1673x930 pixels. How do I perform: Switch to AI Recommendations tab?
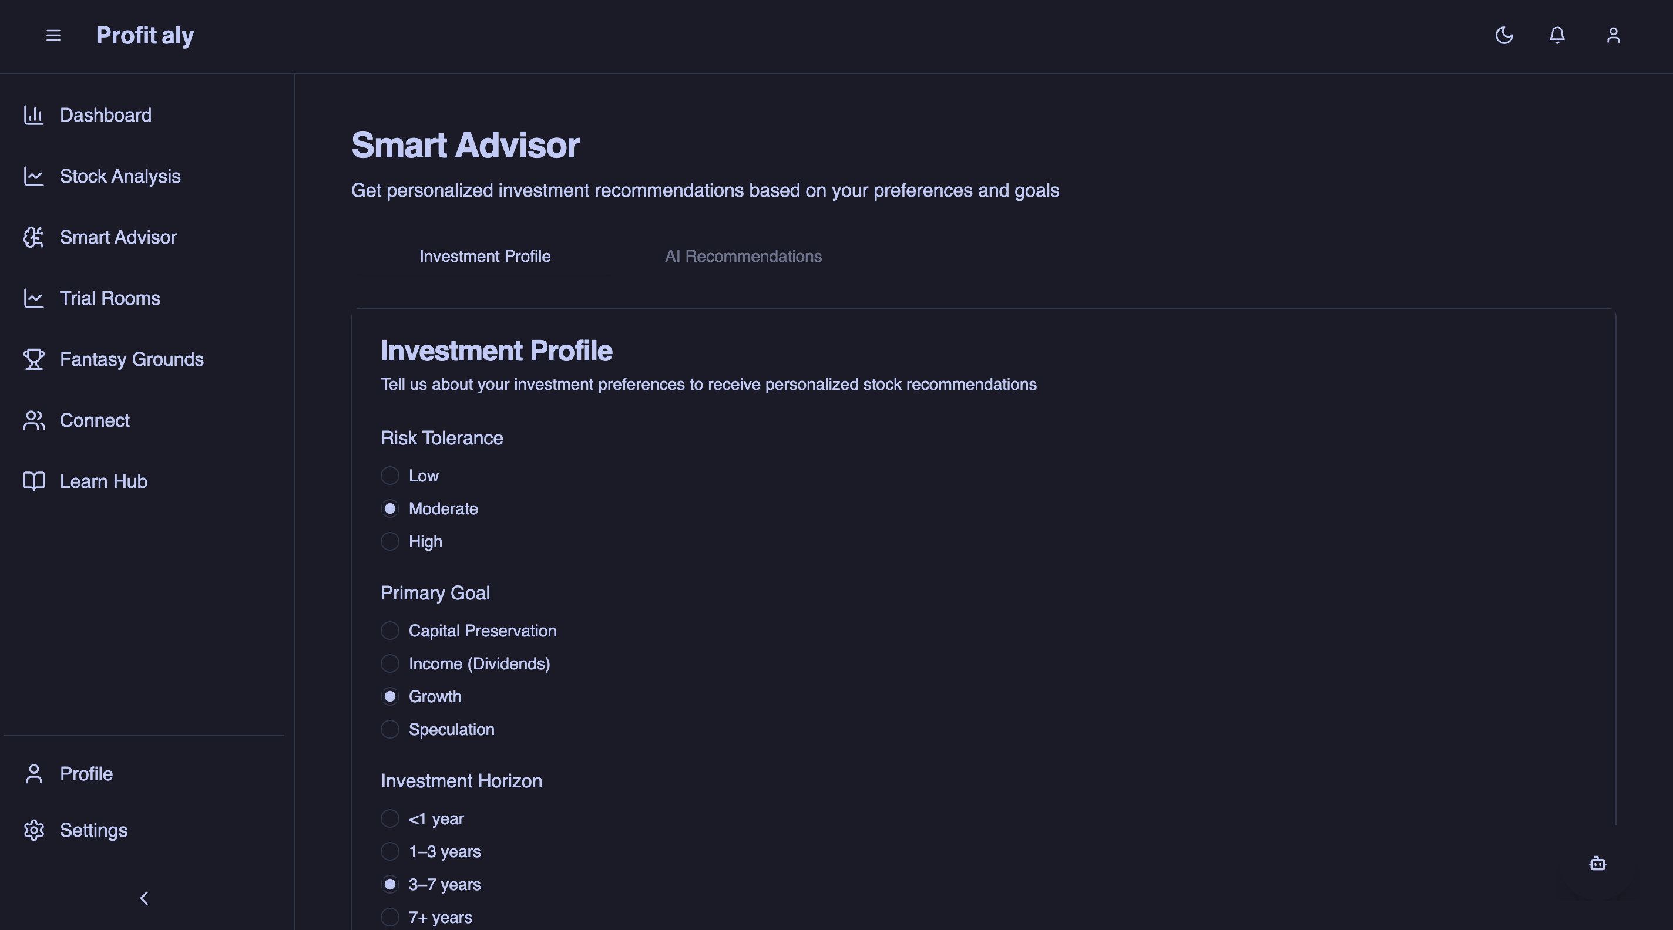click(743, 257)
